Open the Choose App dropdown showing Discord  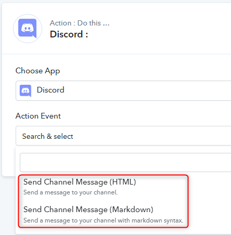(123, 90)
